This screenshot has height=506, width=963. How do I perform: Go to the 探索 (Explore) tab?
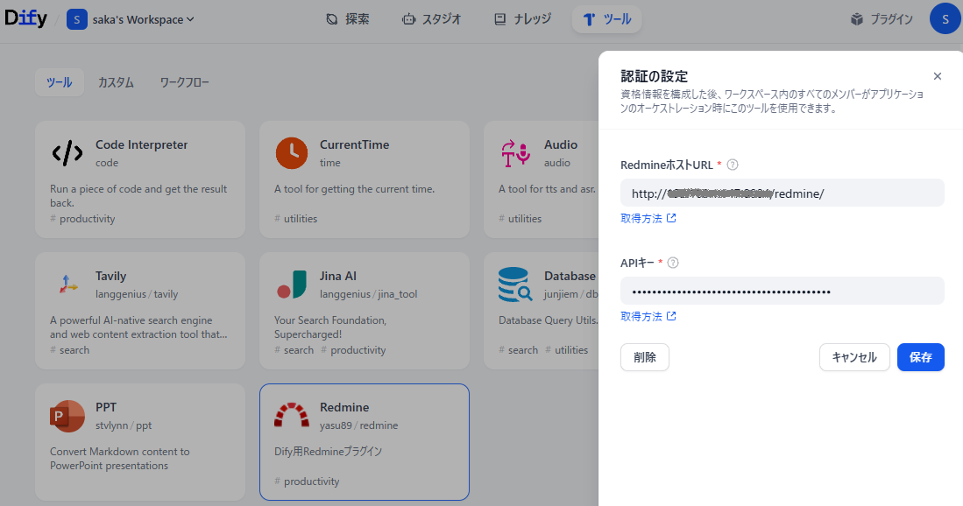tap(348, 19)
